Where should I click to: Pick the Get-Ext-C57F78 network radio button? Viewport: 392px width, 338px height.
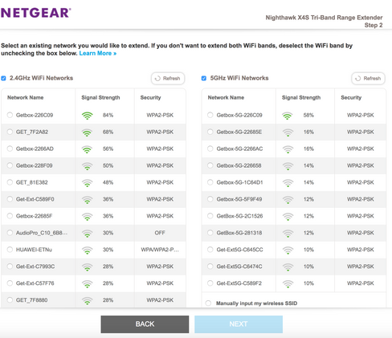point(10,283)
